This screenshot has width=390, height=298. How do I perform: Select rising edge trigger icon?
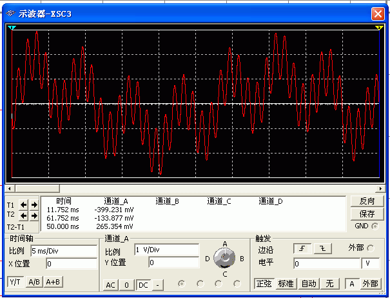pos(302,249)
